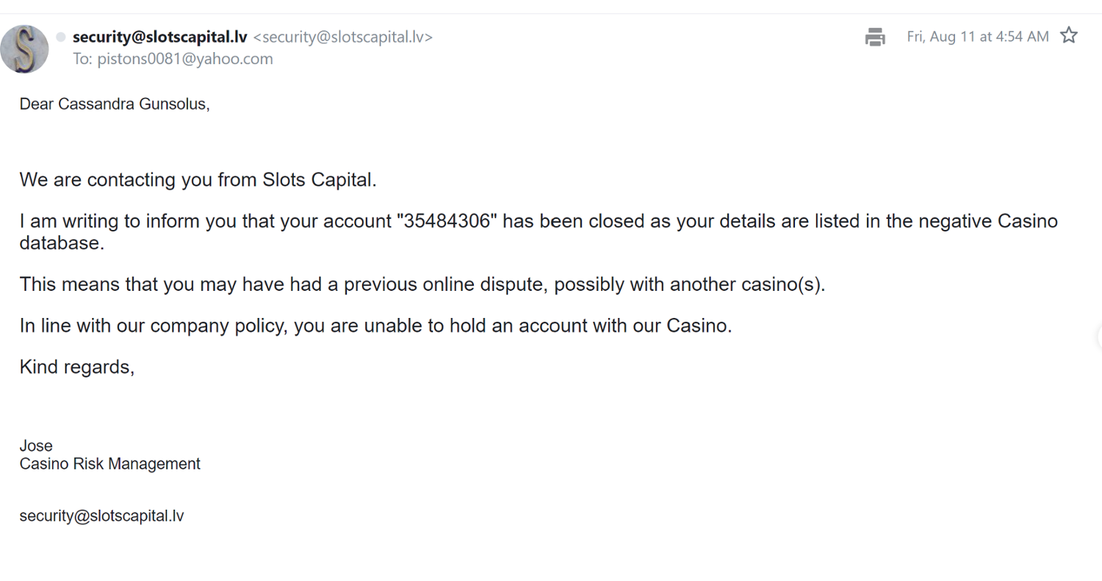This screenshot has width=1102, height=581.
Task: Click the sender's S avatar picture
Action: [x=25, y=48]
